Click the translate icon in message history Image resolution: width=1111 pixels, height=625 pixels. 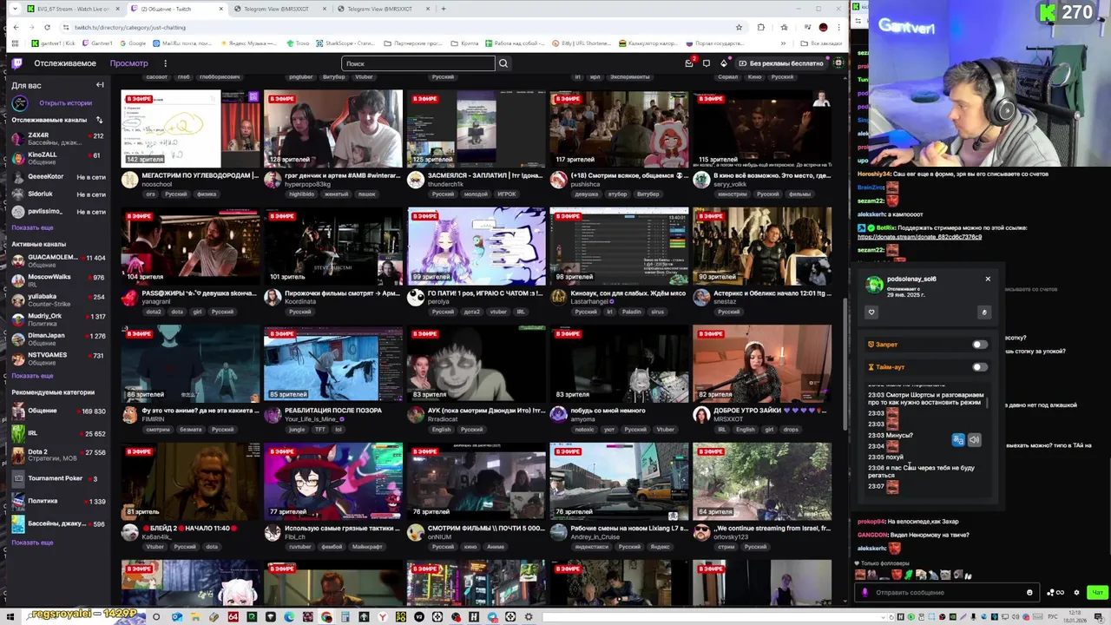(958, 440)
